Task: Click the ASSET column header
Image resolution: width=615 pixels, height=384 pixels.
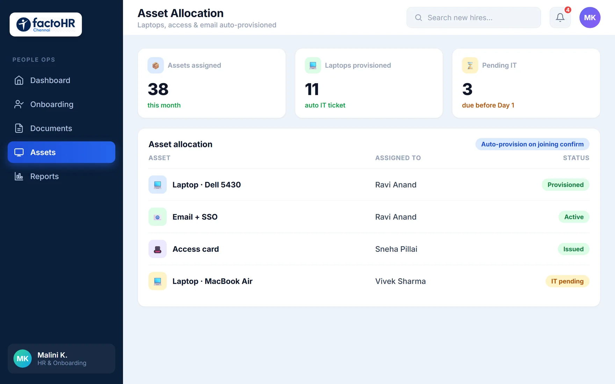Action: [159, 158]
